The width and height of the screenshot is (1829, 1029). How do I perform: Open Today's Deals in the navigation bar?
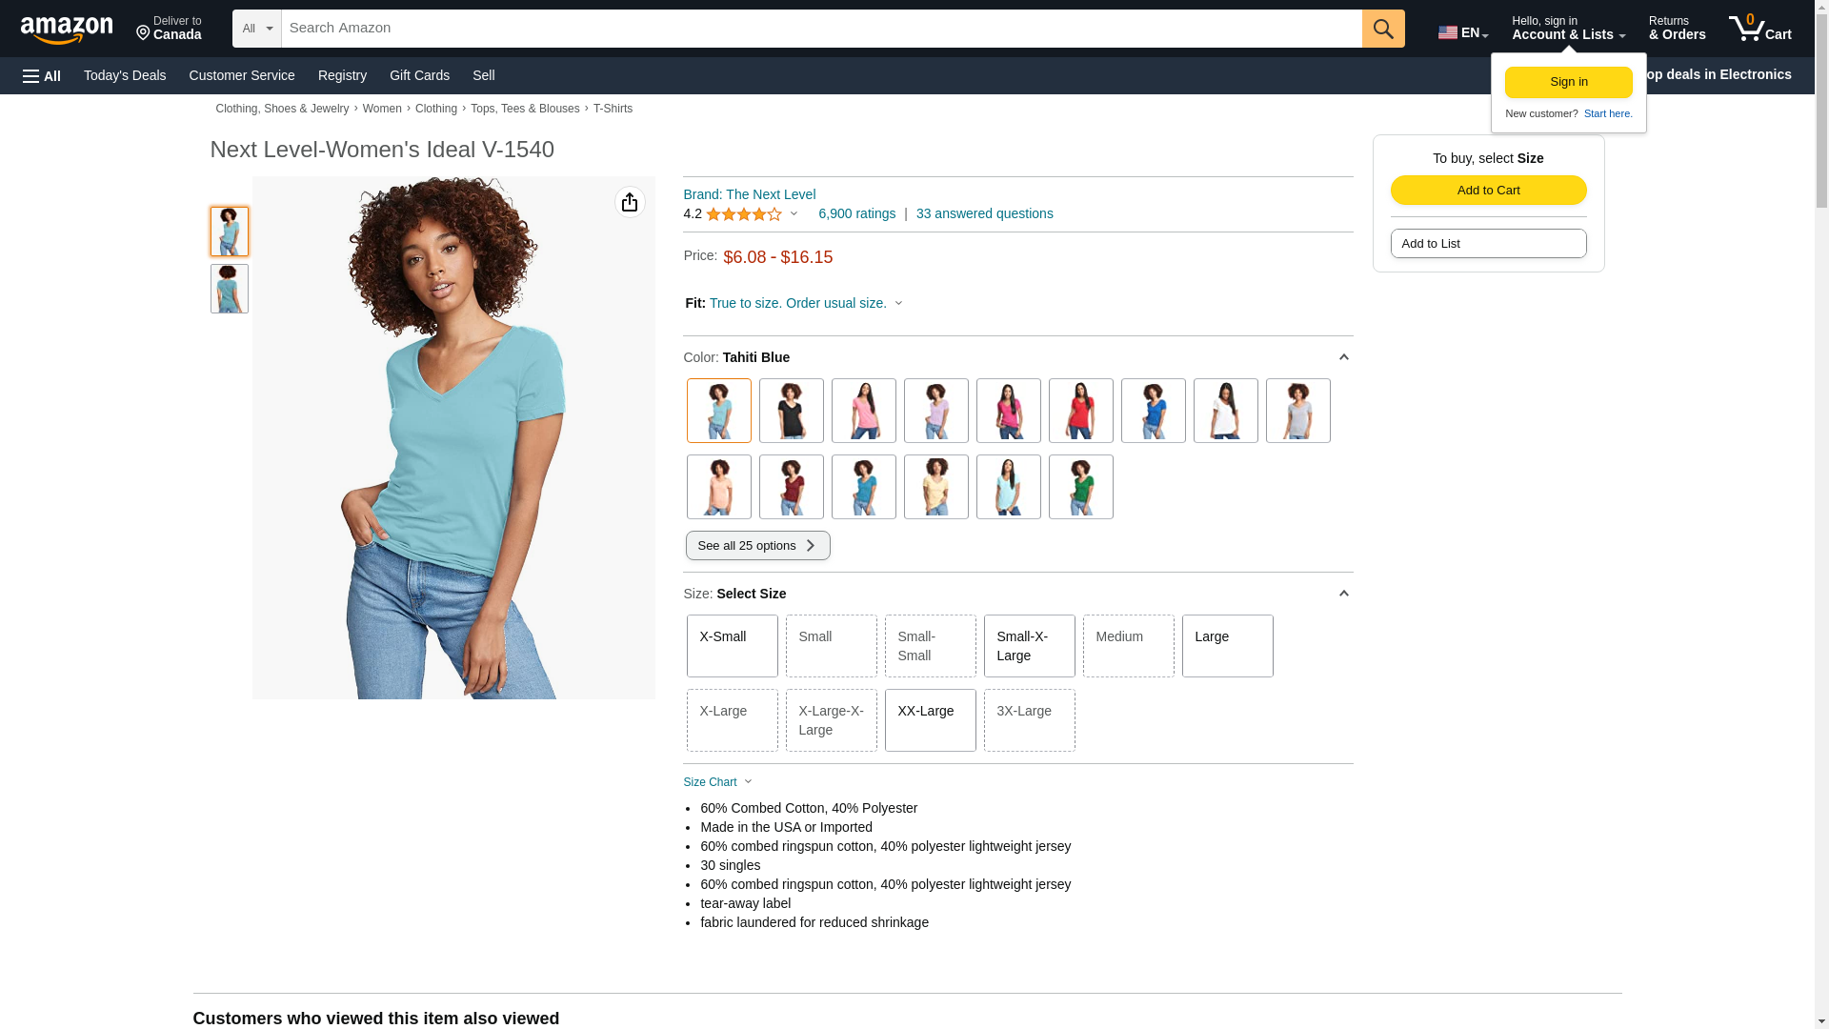(125, 75)
